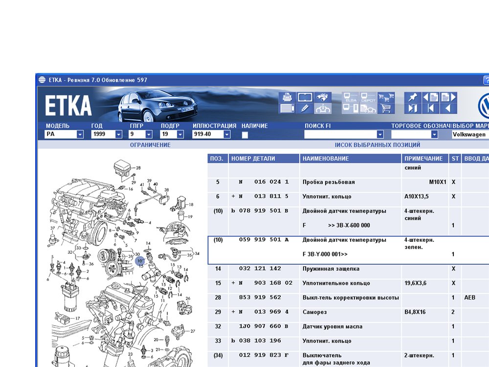Open the binoculars search tool
The image size is (489, 367).
pos(323,97)
